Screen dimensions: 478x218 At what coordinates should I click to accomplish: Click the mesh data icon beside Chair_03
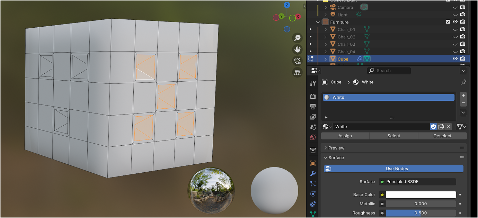pos(366,44)
